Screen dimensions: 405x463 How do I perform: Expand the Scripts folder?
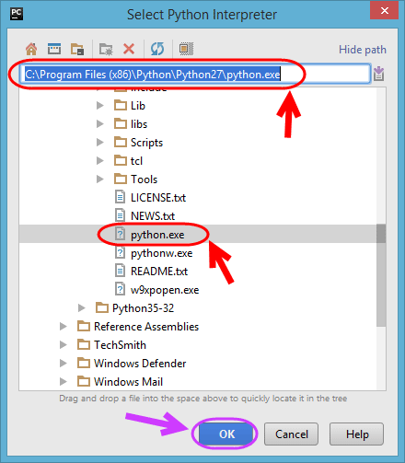coord(100,142)
